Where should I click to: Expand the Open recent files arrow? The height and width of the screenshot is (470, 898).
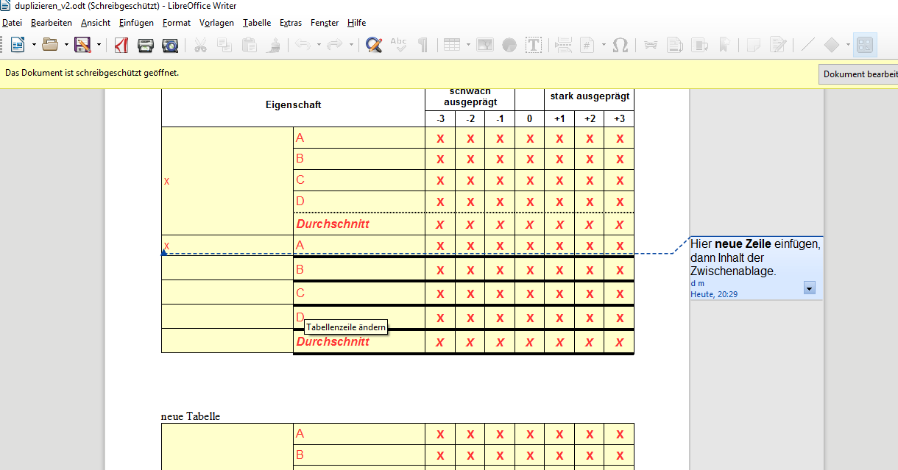[66, 45]
